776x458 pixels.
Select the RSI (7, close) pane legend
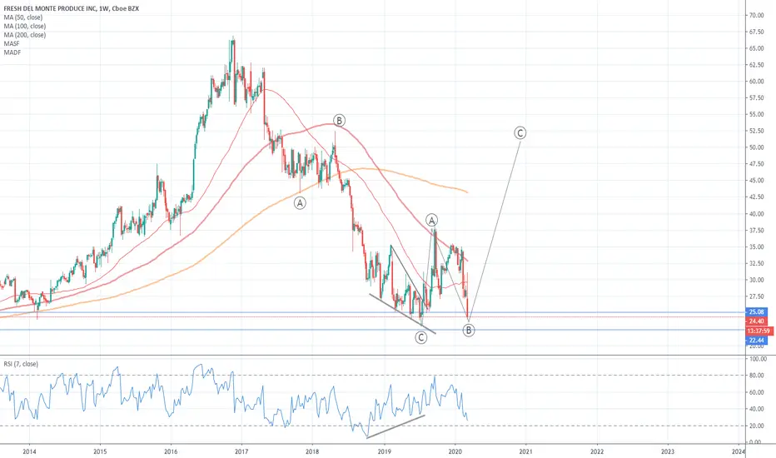coord(21,364)
